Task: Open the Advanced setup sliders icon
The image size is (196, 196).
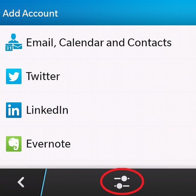Action: [122, 182]
